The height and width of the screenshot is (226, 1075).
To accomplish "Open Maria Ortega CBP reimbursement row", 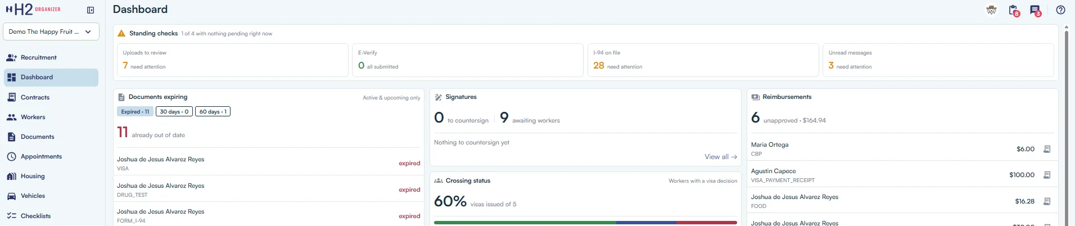I will click(x=903, y=149).
